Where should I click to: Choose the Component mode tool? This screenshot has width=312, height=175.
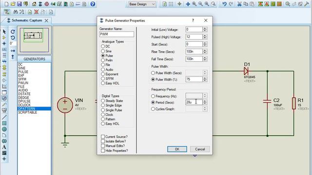[x=4, y=38]
